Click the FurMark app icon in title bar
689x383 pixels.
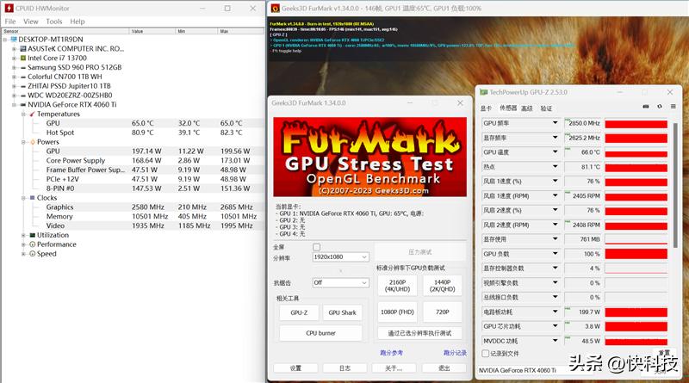[x=275, y=8]
